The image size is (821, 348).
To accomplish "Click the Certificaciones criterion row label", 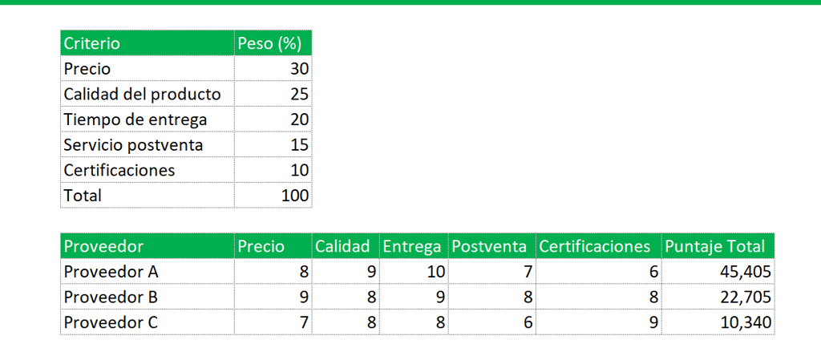I will pos(147,171).
